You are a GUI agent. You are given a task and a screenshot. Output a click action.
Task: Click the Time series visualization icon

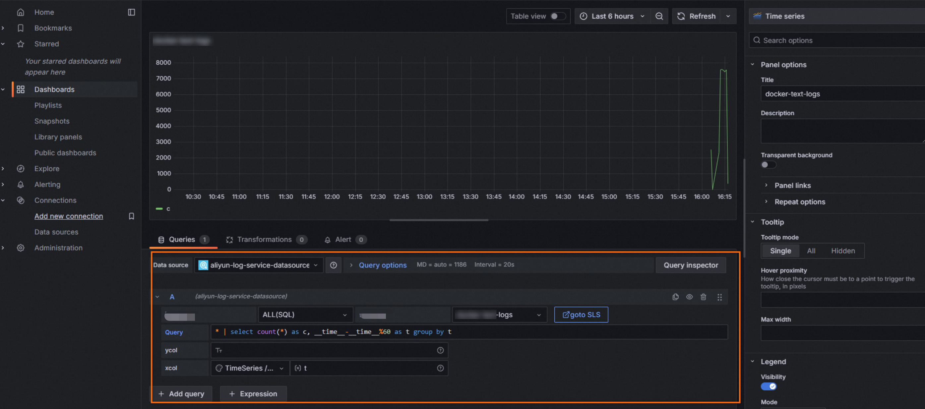click(x=757, y=16)
